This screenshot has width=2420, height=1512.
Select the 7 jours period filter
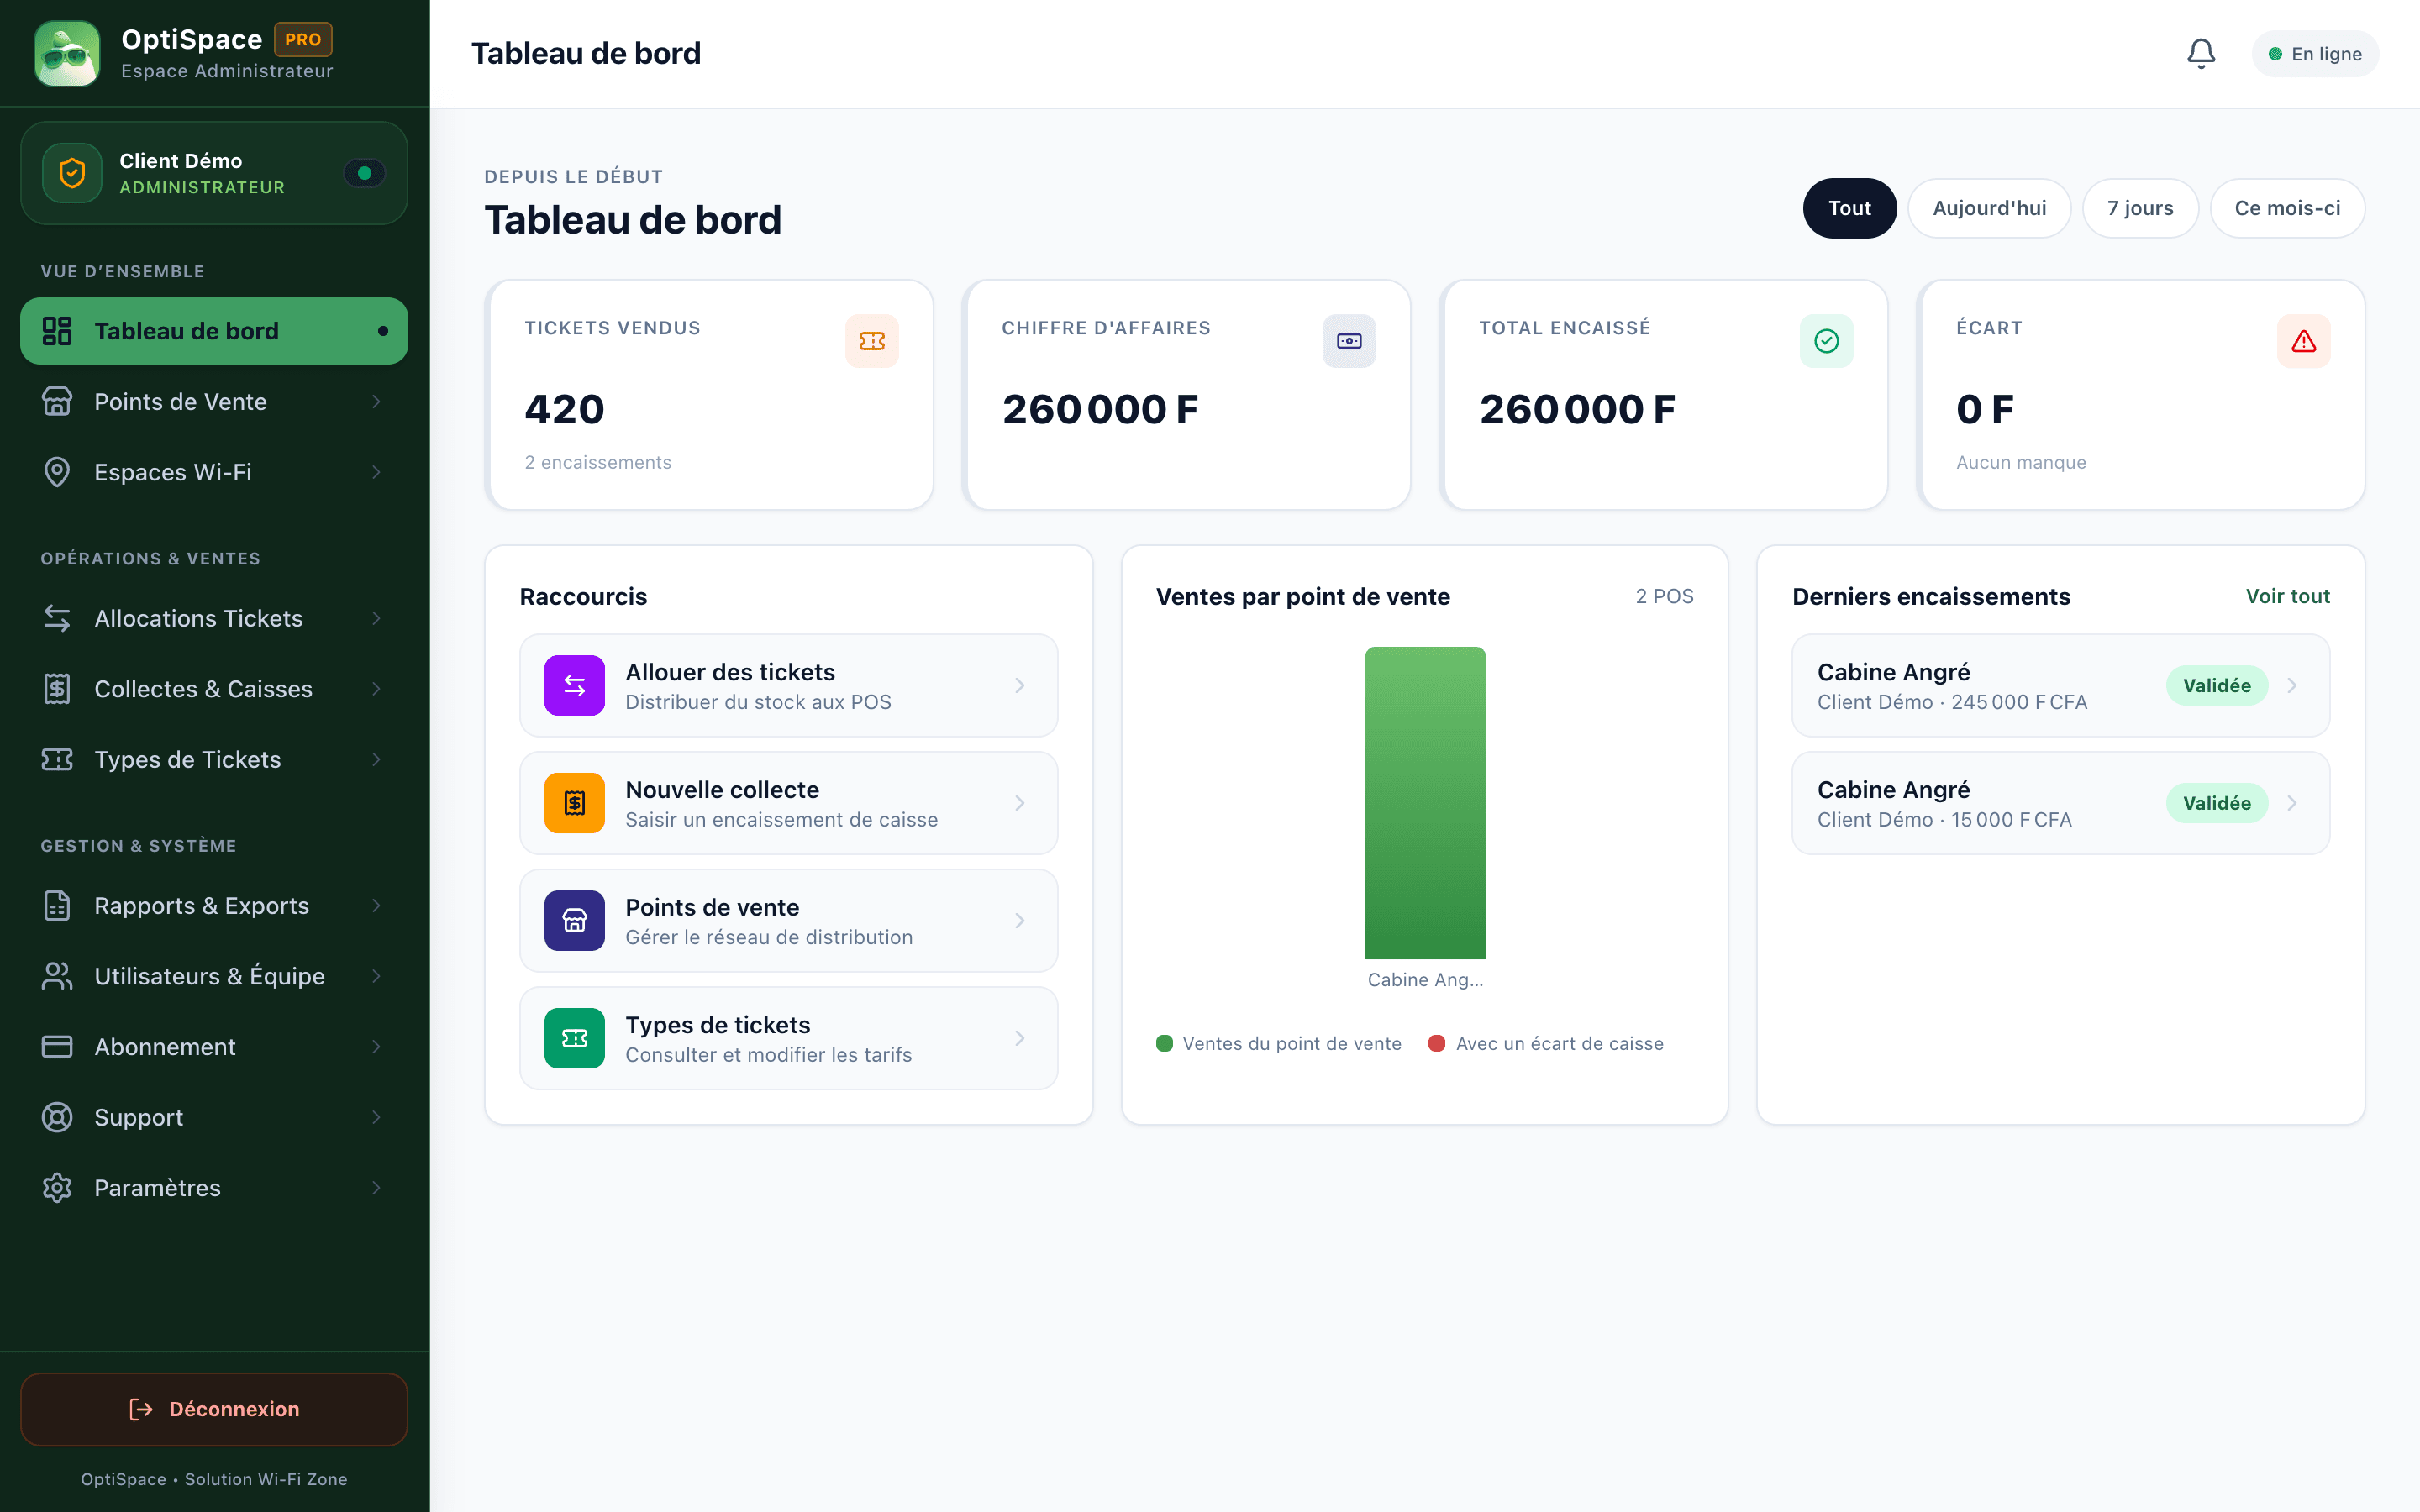(2140, 208)
